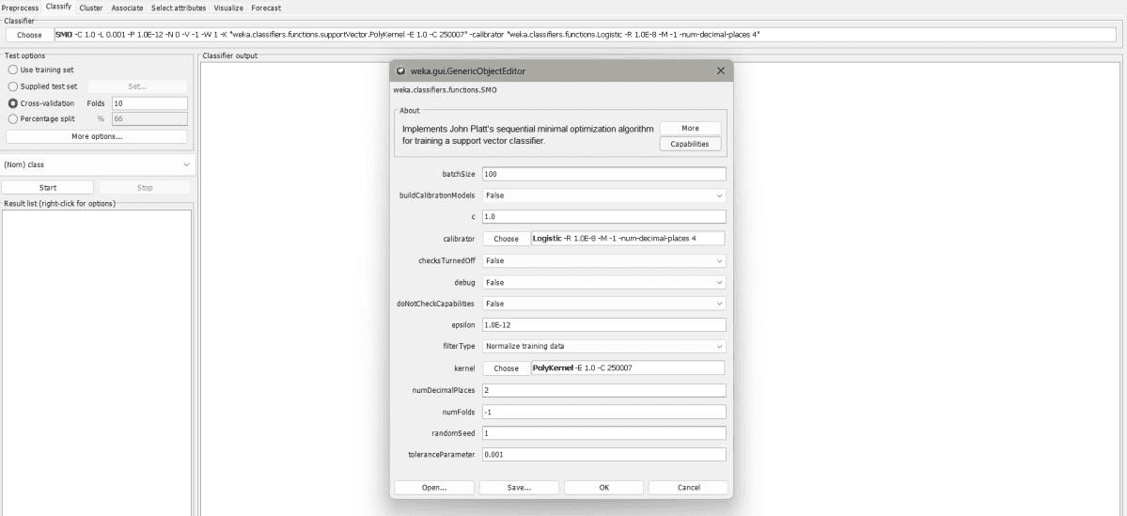Click the numFolds field
Screen dimensions: 1127x516
(x=603, y=412)
